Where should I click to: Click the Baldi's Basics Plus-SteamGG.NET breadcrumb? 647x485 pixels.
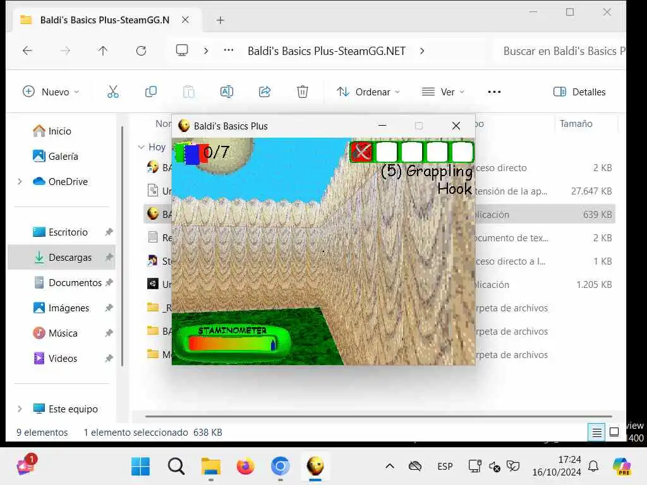[327, 51]
